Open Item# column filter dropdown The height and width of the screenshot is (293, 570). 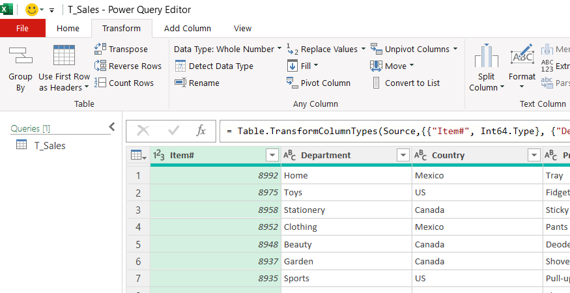pos(272,156)
